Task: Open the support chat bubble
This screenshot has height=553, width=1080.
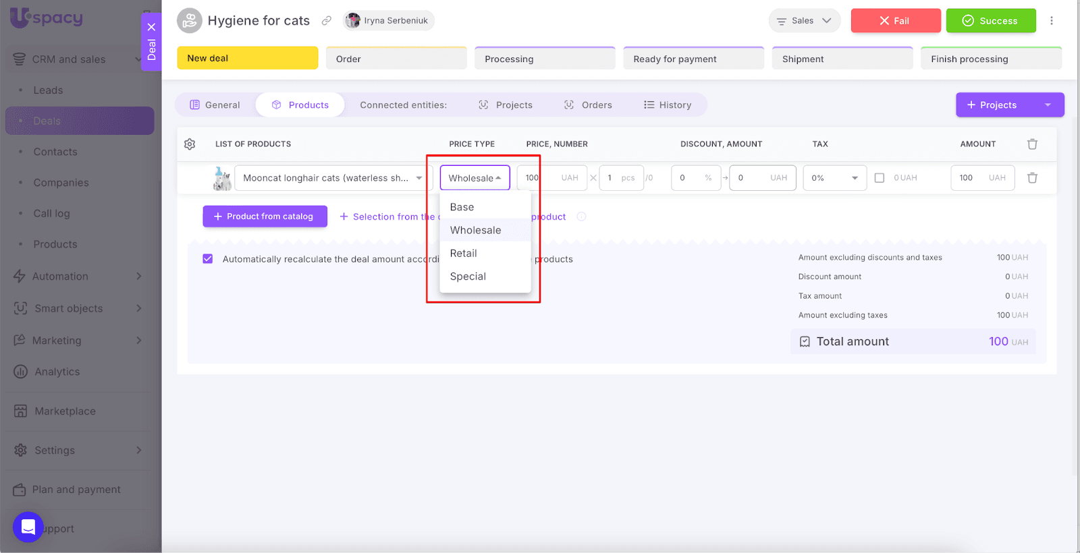Action: point(28,527)
